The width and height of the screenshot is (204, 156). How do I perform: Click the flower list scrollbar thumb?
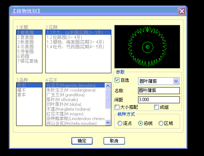tap(108, 99)
